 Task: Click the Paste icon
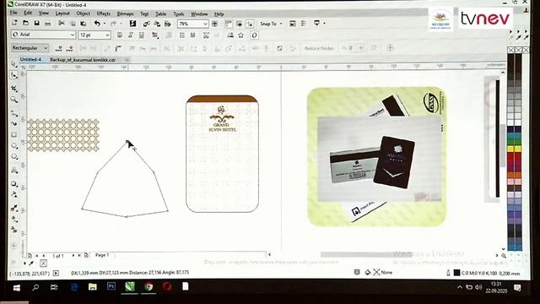[84, 24]
